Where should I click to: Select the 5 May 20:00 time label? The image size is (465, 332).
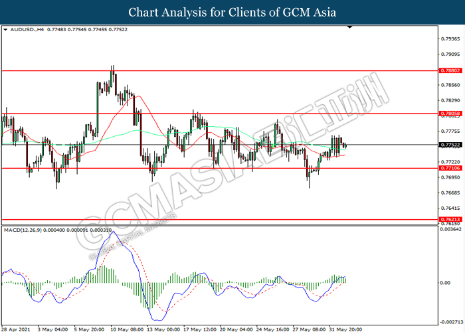(x=89, y=329)
